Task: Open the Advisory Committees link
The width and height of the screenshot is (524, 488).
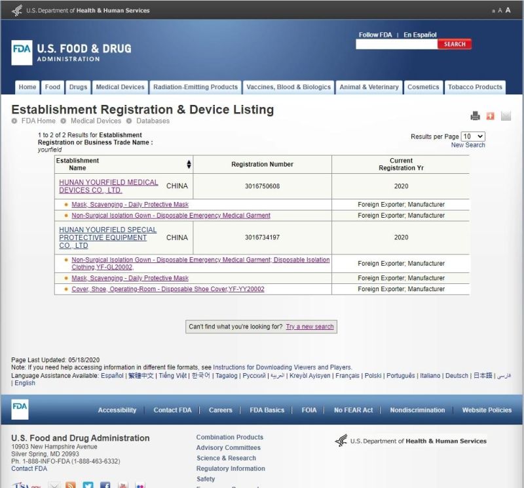Action: coord(229,447)
